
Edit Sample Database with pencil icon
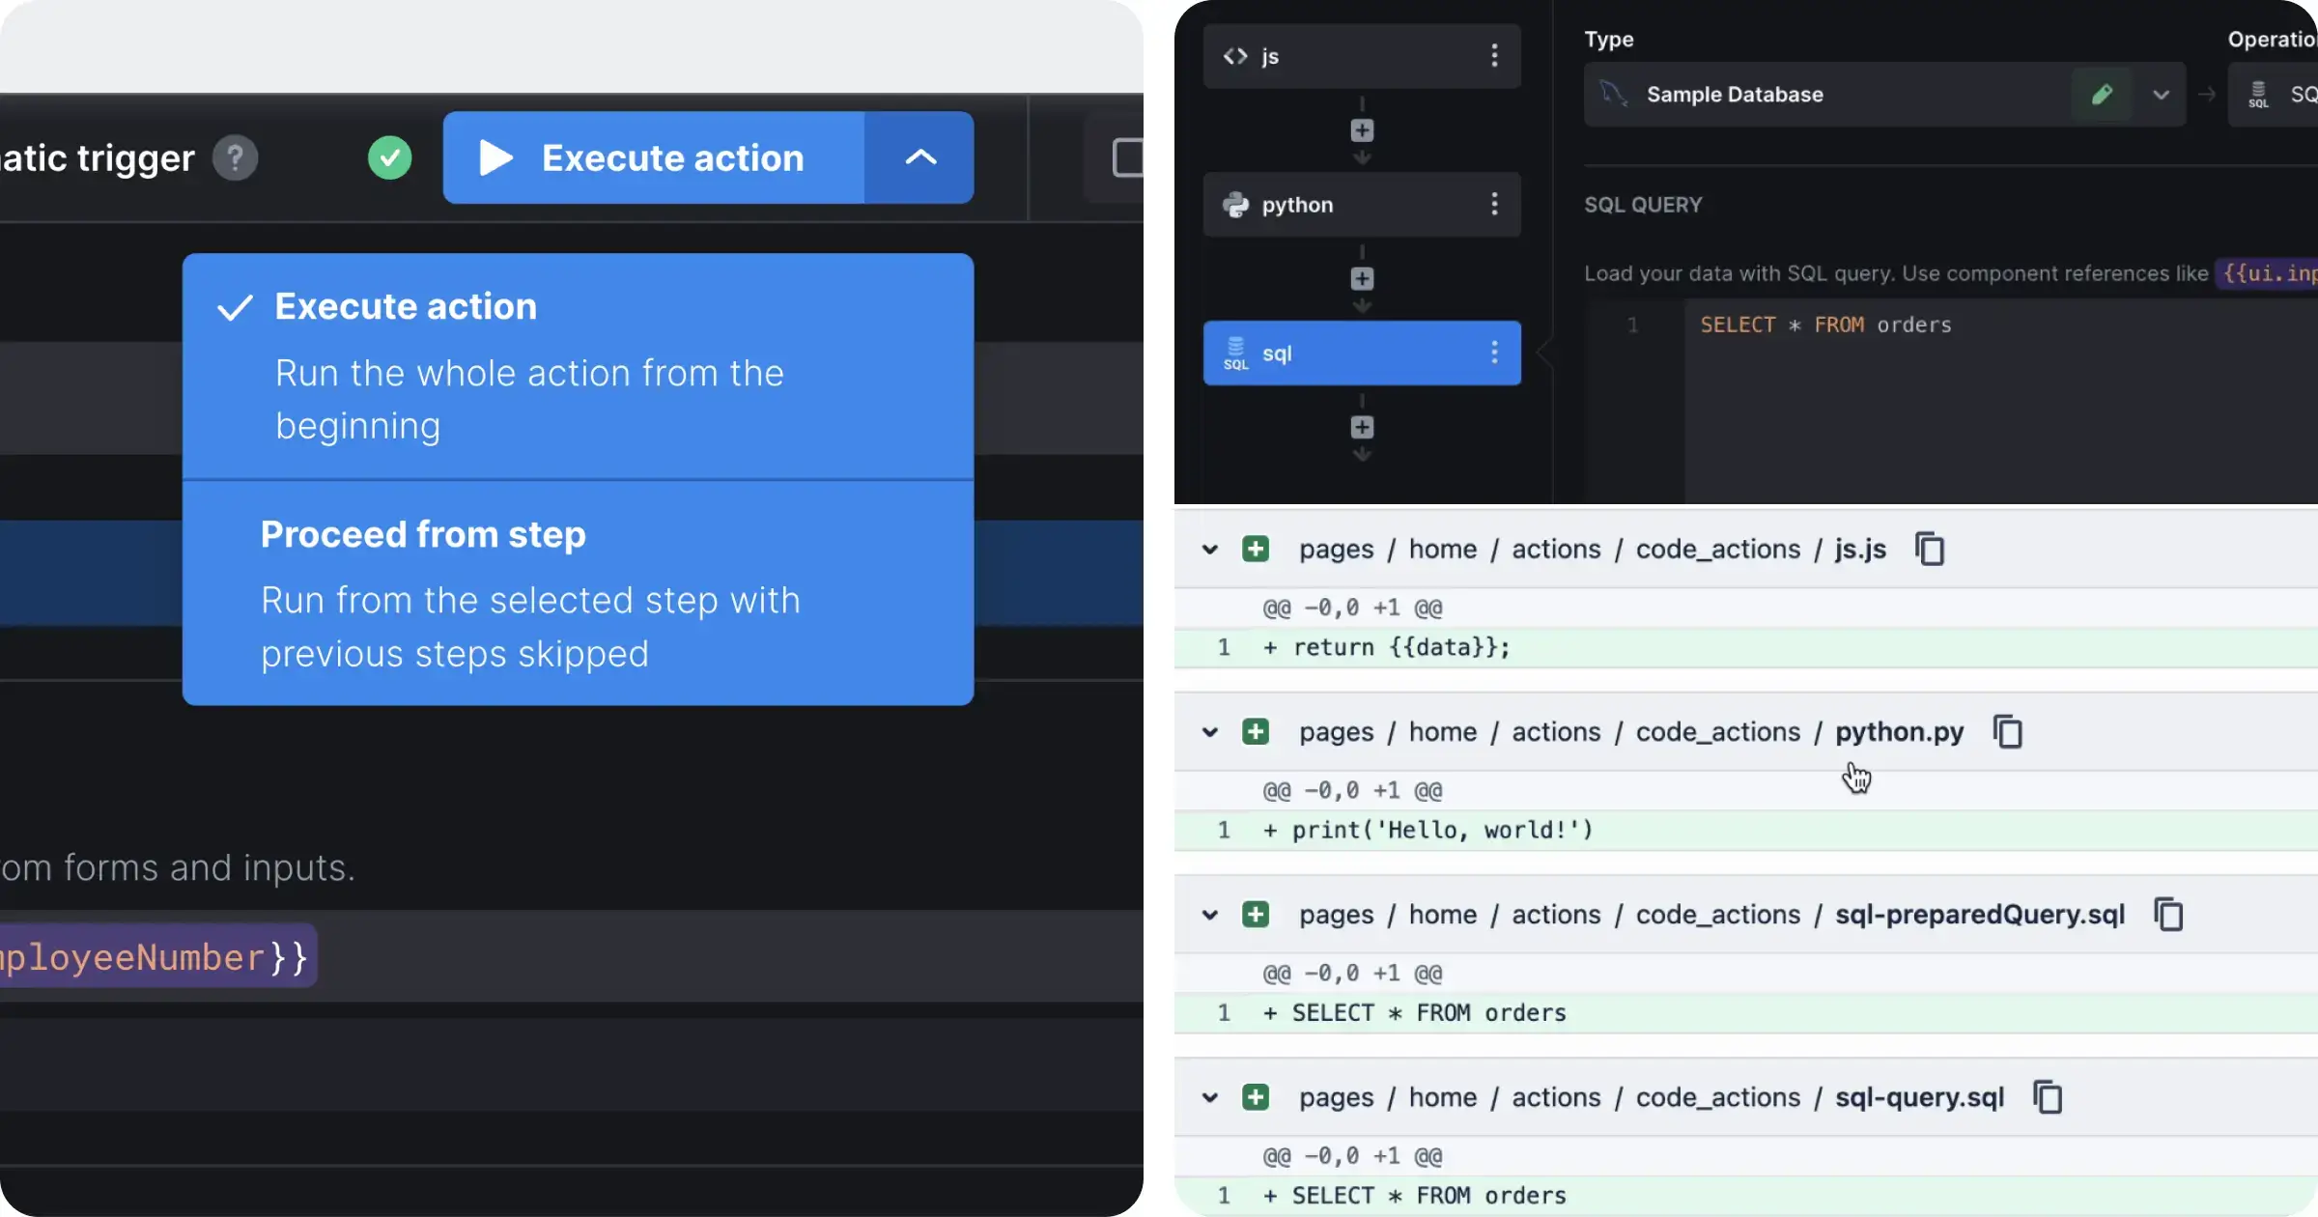click(x=2102, y=95)
